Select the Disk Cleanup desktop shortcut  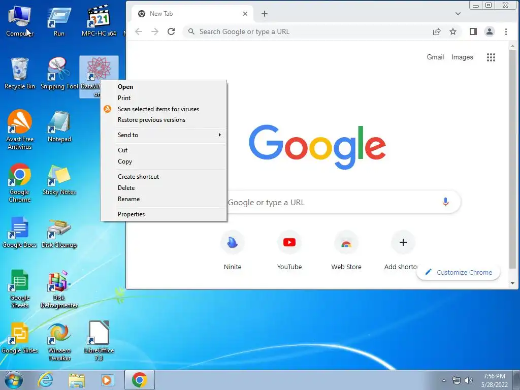(59, 233)
